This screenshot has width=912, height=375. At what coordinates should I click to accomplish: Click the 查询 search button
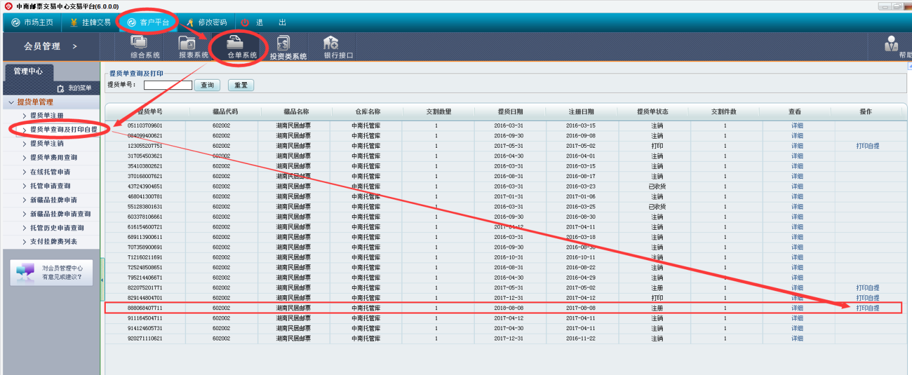[x=207, y=85]
